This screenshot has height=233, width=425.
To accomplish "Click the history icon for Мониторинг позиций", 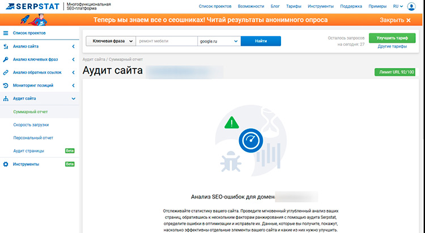I will 6,85.
